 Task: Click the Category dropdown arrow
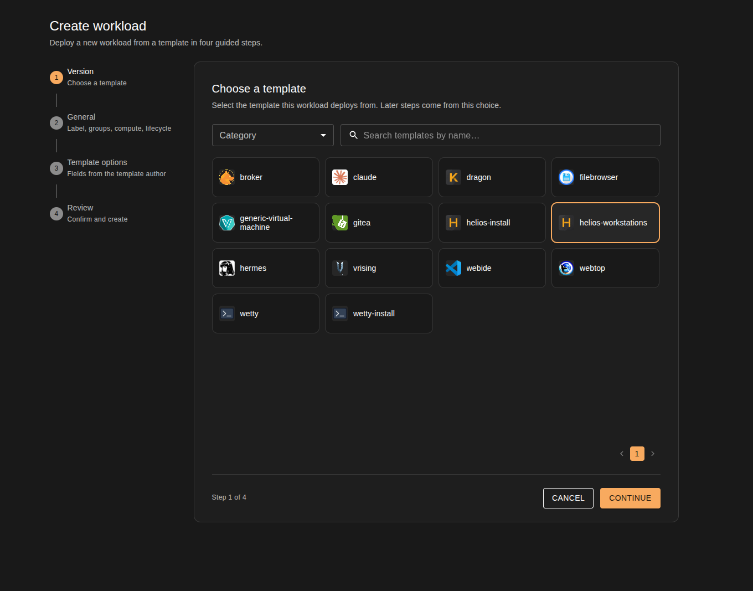point(323,135)
